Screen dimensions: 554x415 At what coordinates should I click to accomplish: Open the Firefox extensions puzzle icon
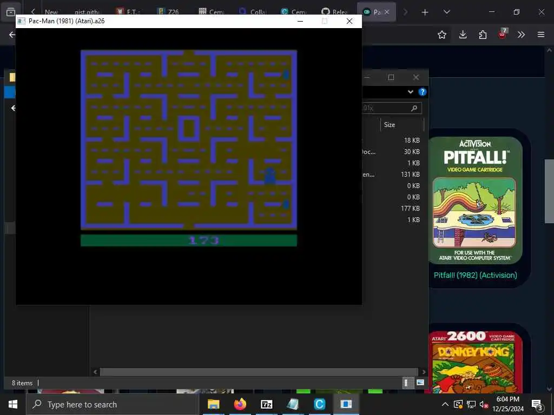483,35
